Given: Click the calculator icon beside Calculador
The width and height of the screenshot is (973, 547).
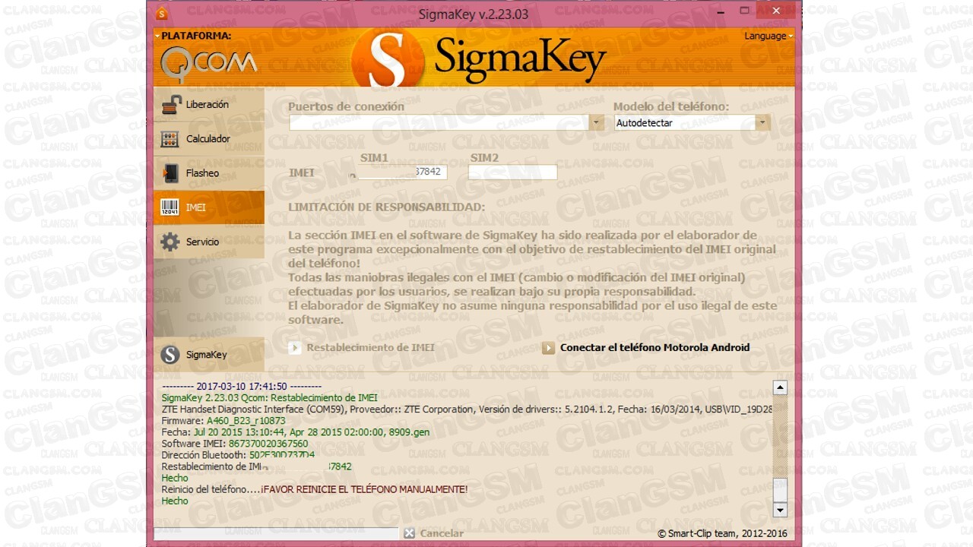Looking at the screenshot, I should 171,139.
